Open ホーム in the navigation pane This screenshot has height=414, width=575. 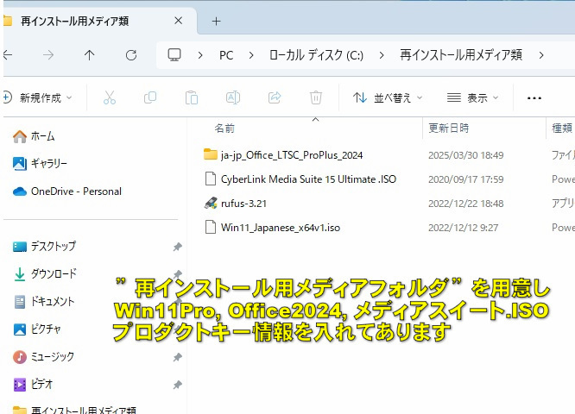[34, 136]
